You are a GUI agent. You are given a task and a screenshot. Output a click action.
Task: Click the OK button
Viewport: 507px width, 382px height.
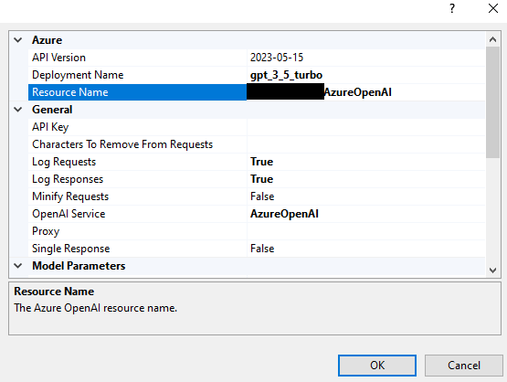(377, 366)
